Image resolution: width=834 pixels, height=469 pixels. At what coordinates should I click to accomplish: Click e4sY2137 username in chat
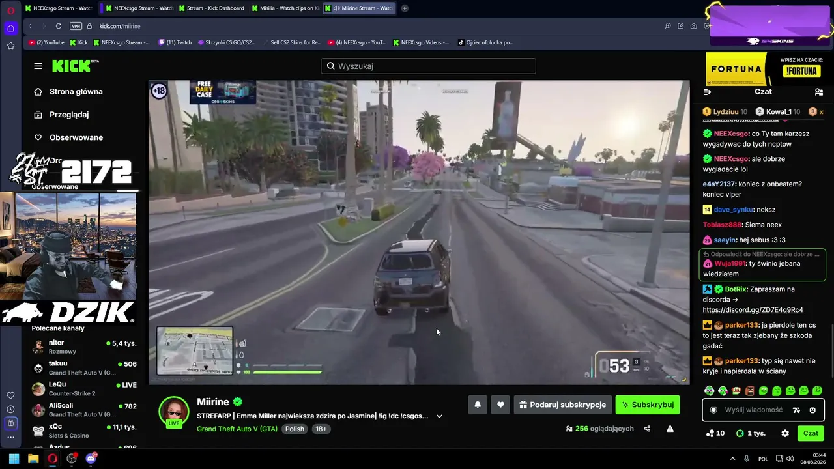(x=719, y=184)
